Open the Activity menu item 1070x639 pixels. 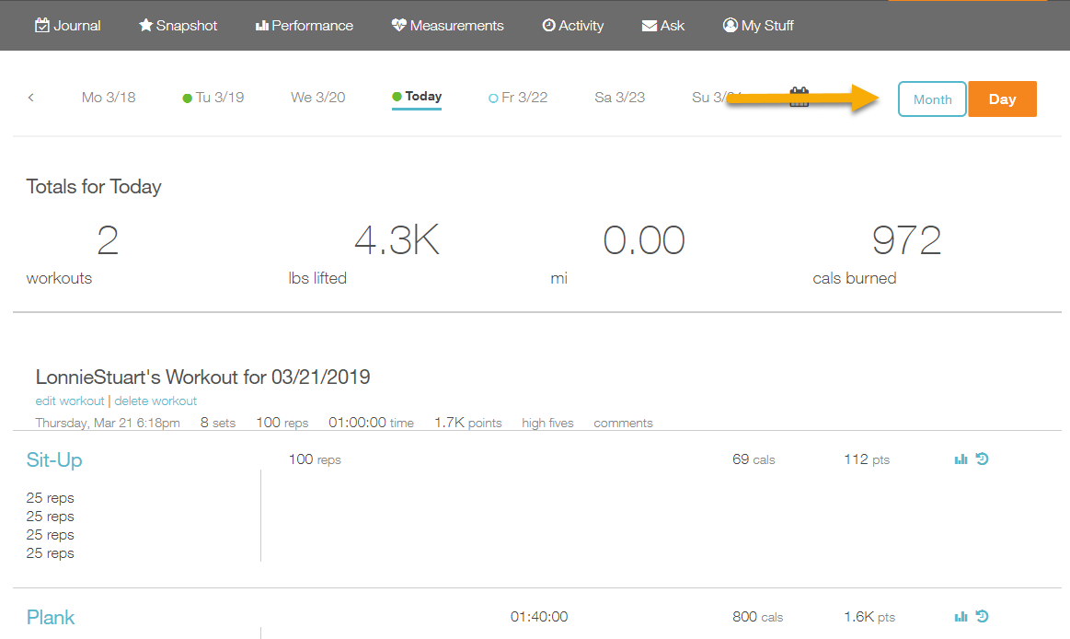coord(572,26)
